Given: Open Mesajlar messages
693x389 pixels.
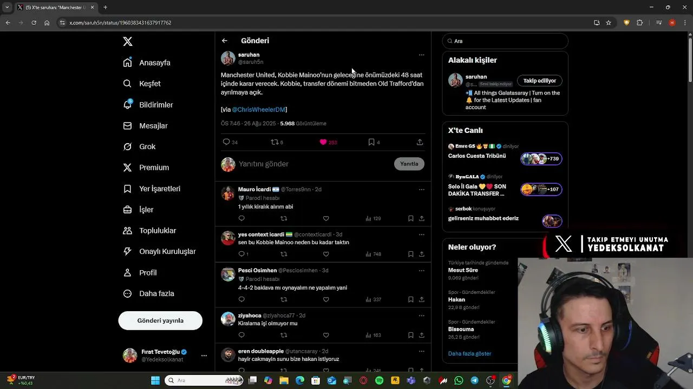Looking at the screenshot, I should pyautogui.click(x=145, y=126).
